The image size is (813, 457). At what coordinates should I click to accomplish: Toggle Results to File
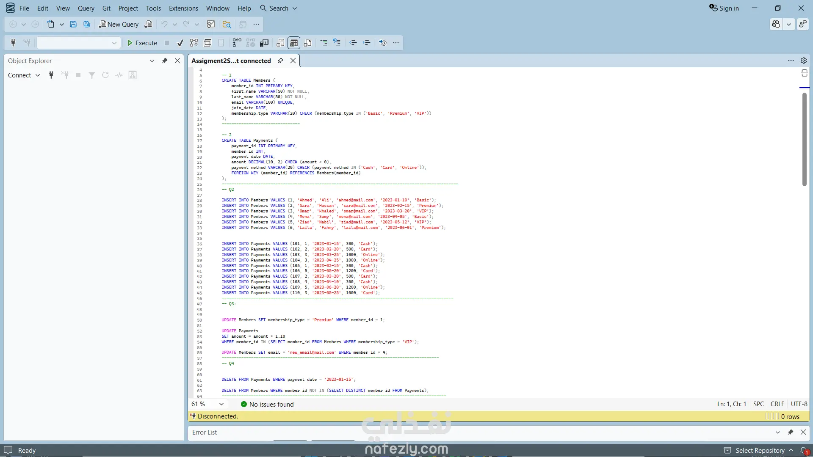pyautogui.click(x=308, y=43)
